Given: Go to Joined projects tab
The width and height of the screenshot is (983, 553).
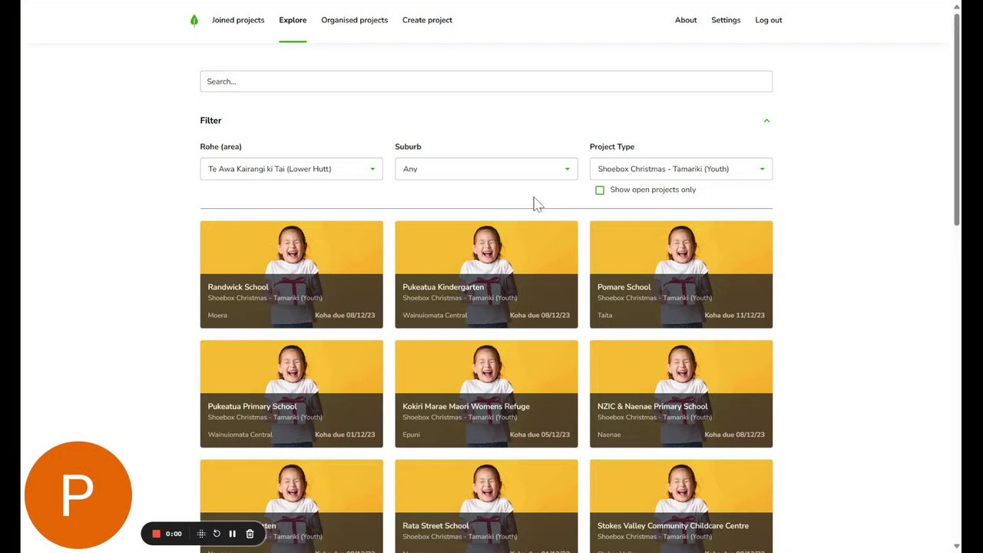Looking at the screenshot, I should [x=238, y=20].
